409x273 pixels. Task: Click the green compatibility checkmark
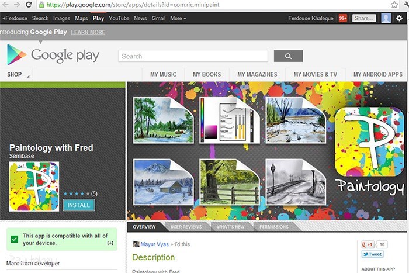pyautogui.click(x=15, y=239)
